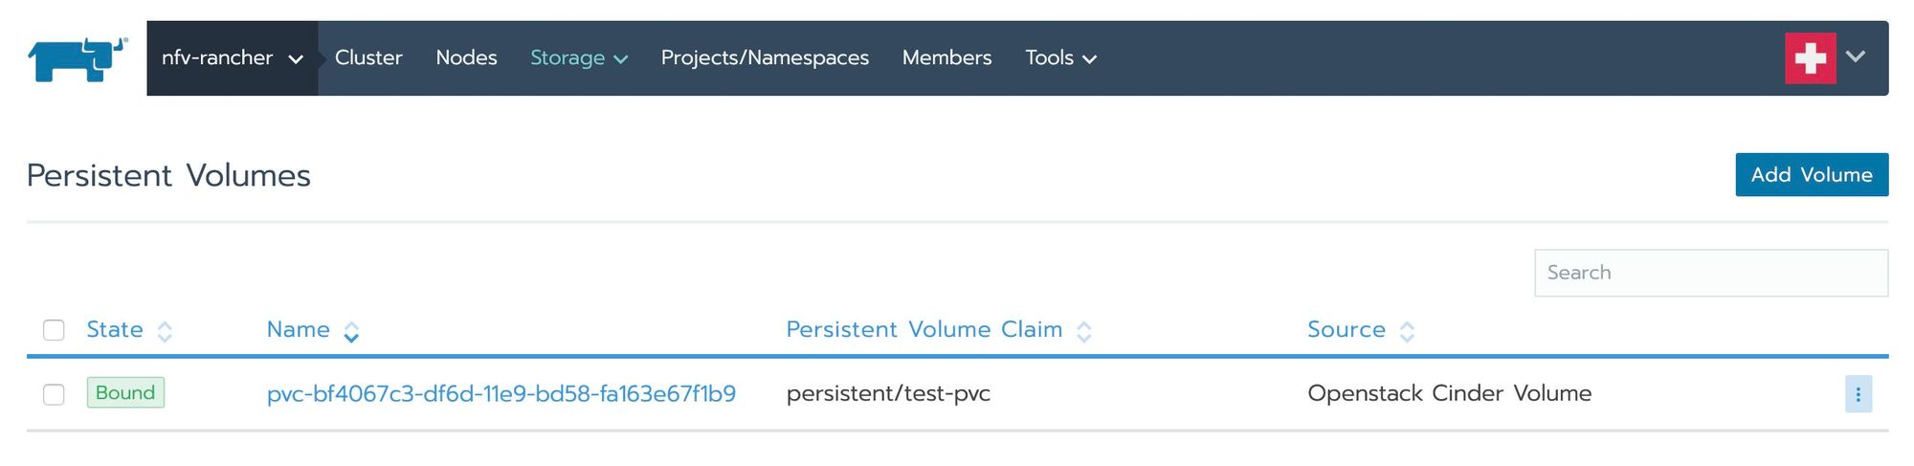Focus the Search input field

pos(1711,273)
